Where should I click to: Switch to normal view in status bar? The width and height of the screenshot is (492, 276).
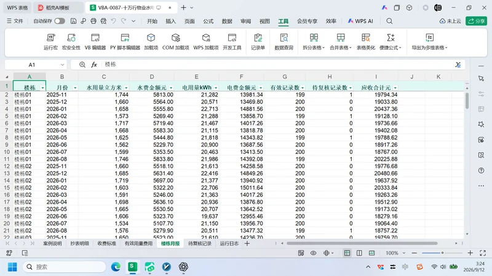point(347,253)
